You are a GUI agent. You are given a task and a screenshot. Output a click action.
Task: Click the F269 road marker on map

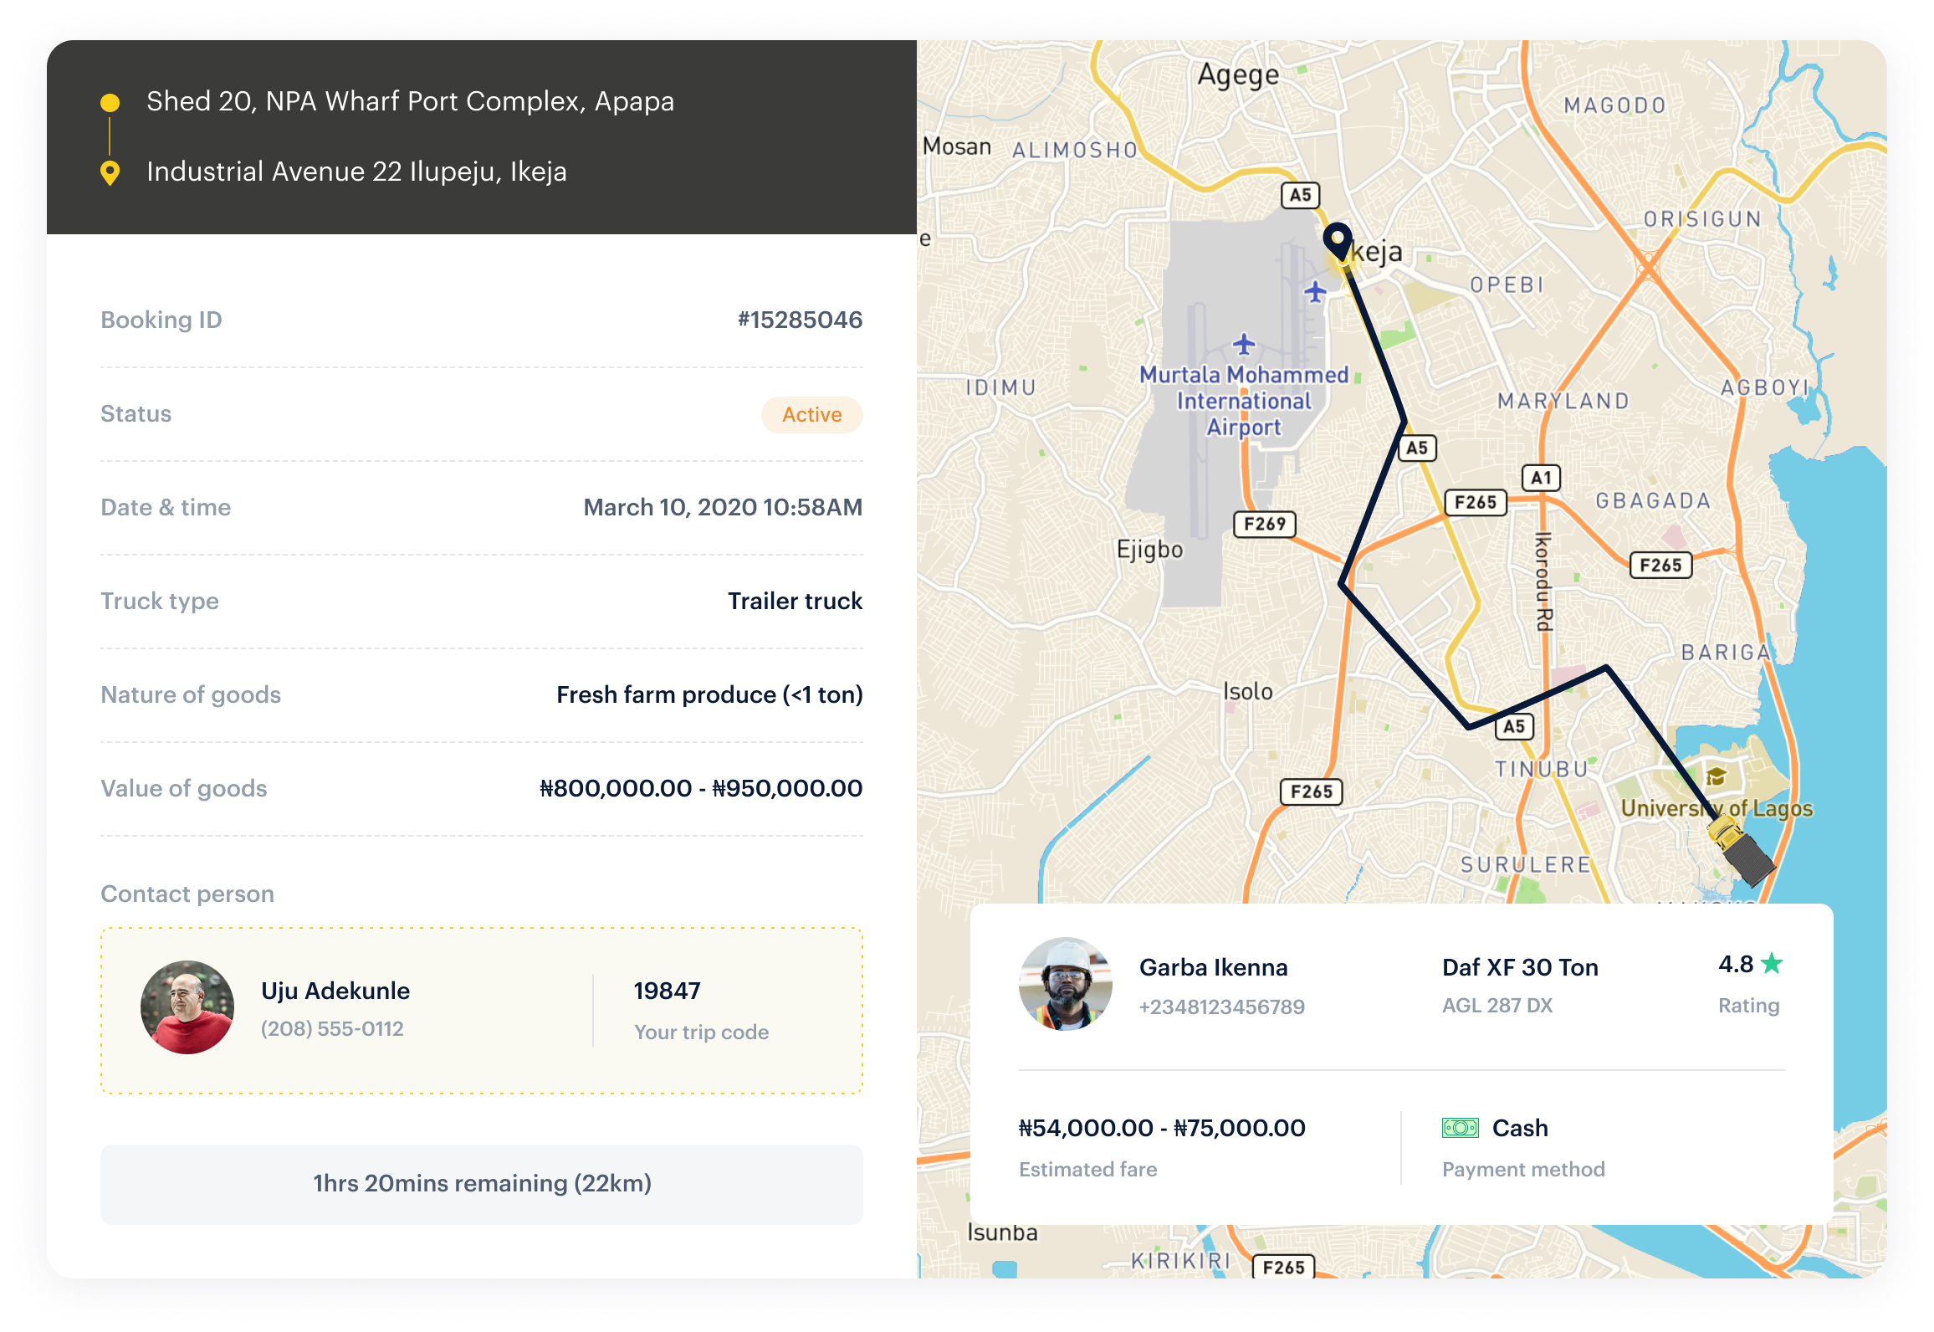(x=1264, y=524)
